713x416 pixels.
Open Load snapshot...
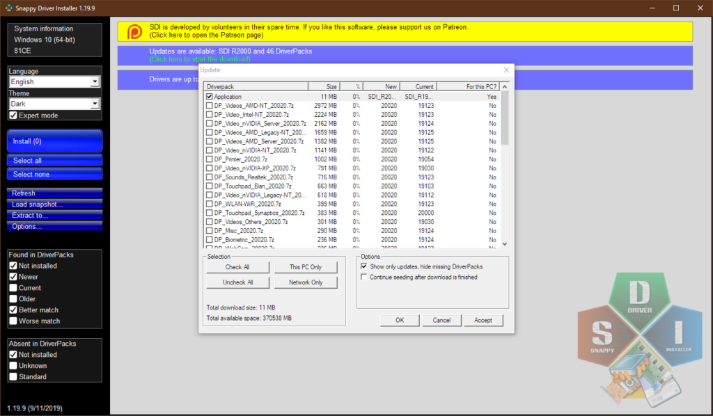tap(54, 204)
